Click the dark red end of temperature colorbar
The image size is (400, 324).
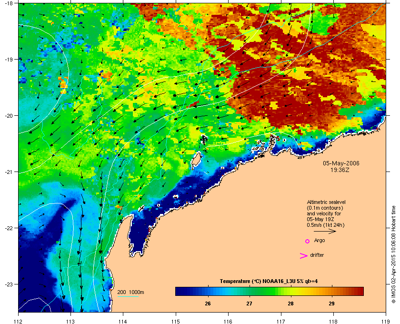(360, 291)
